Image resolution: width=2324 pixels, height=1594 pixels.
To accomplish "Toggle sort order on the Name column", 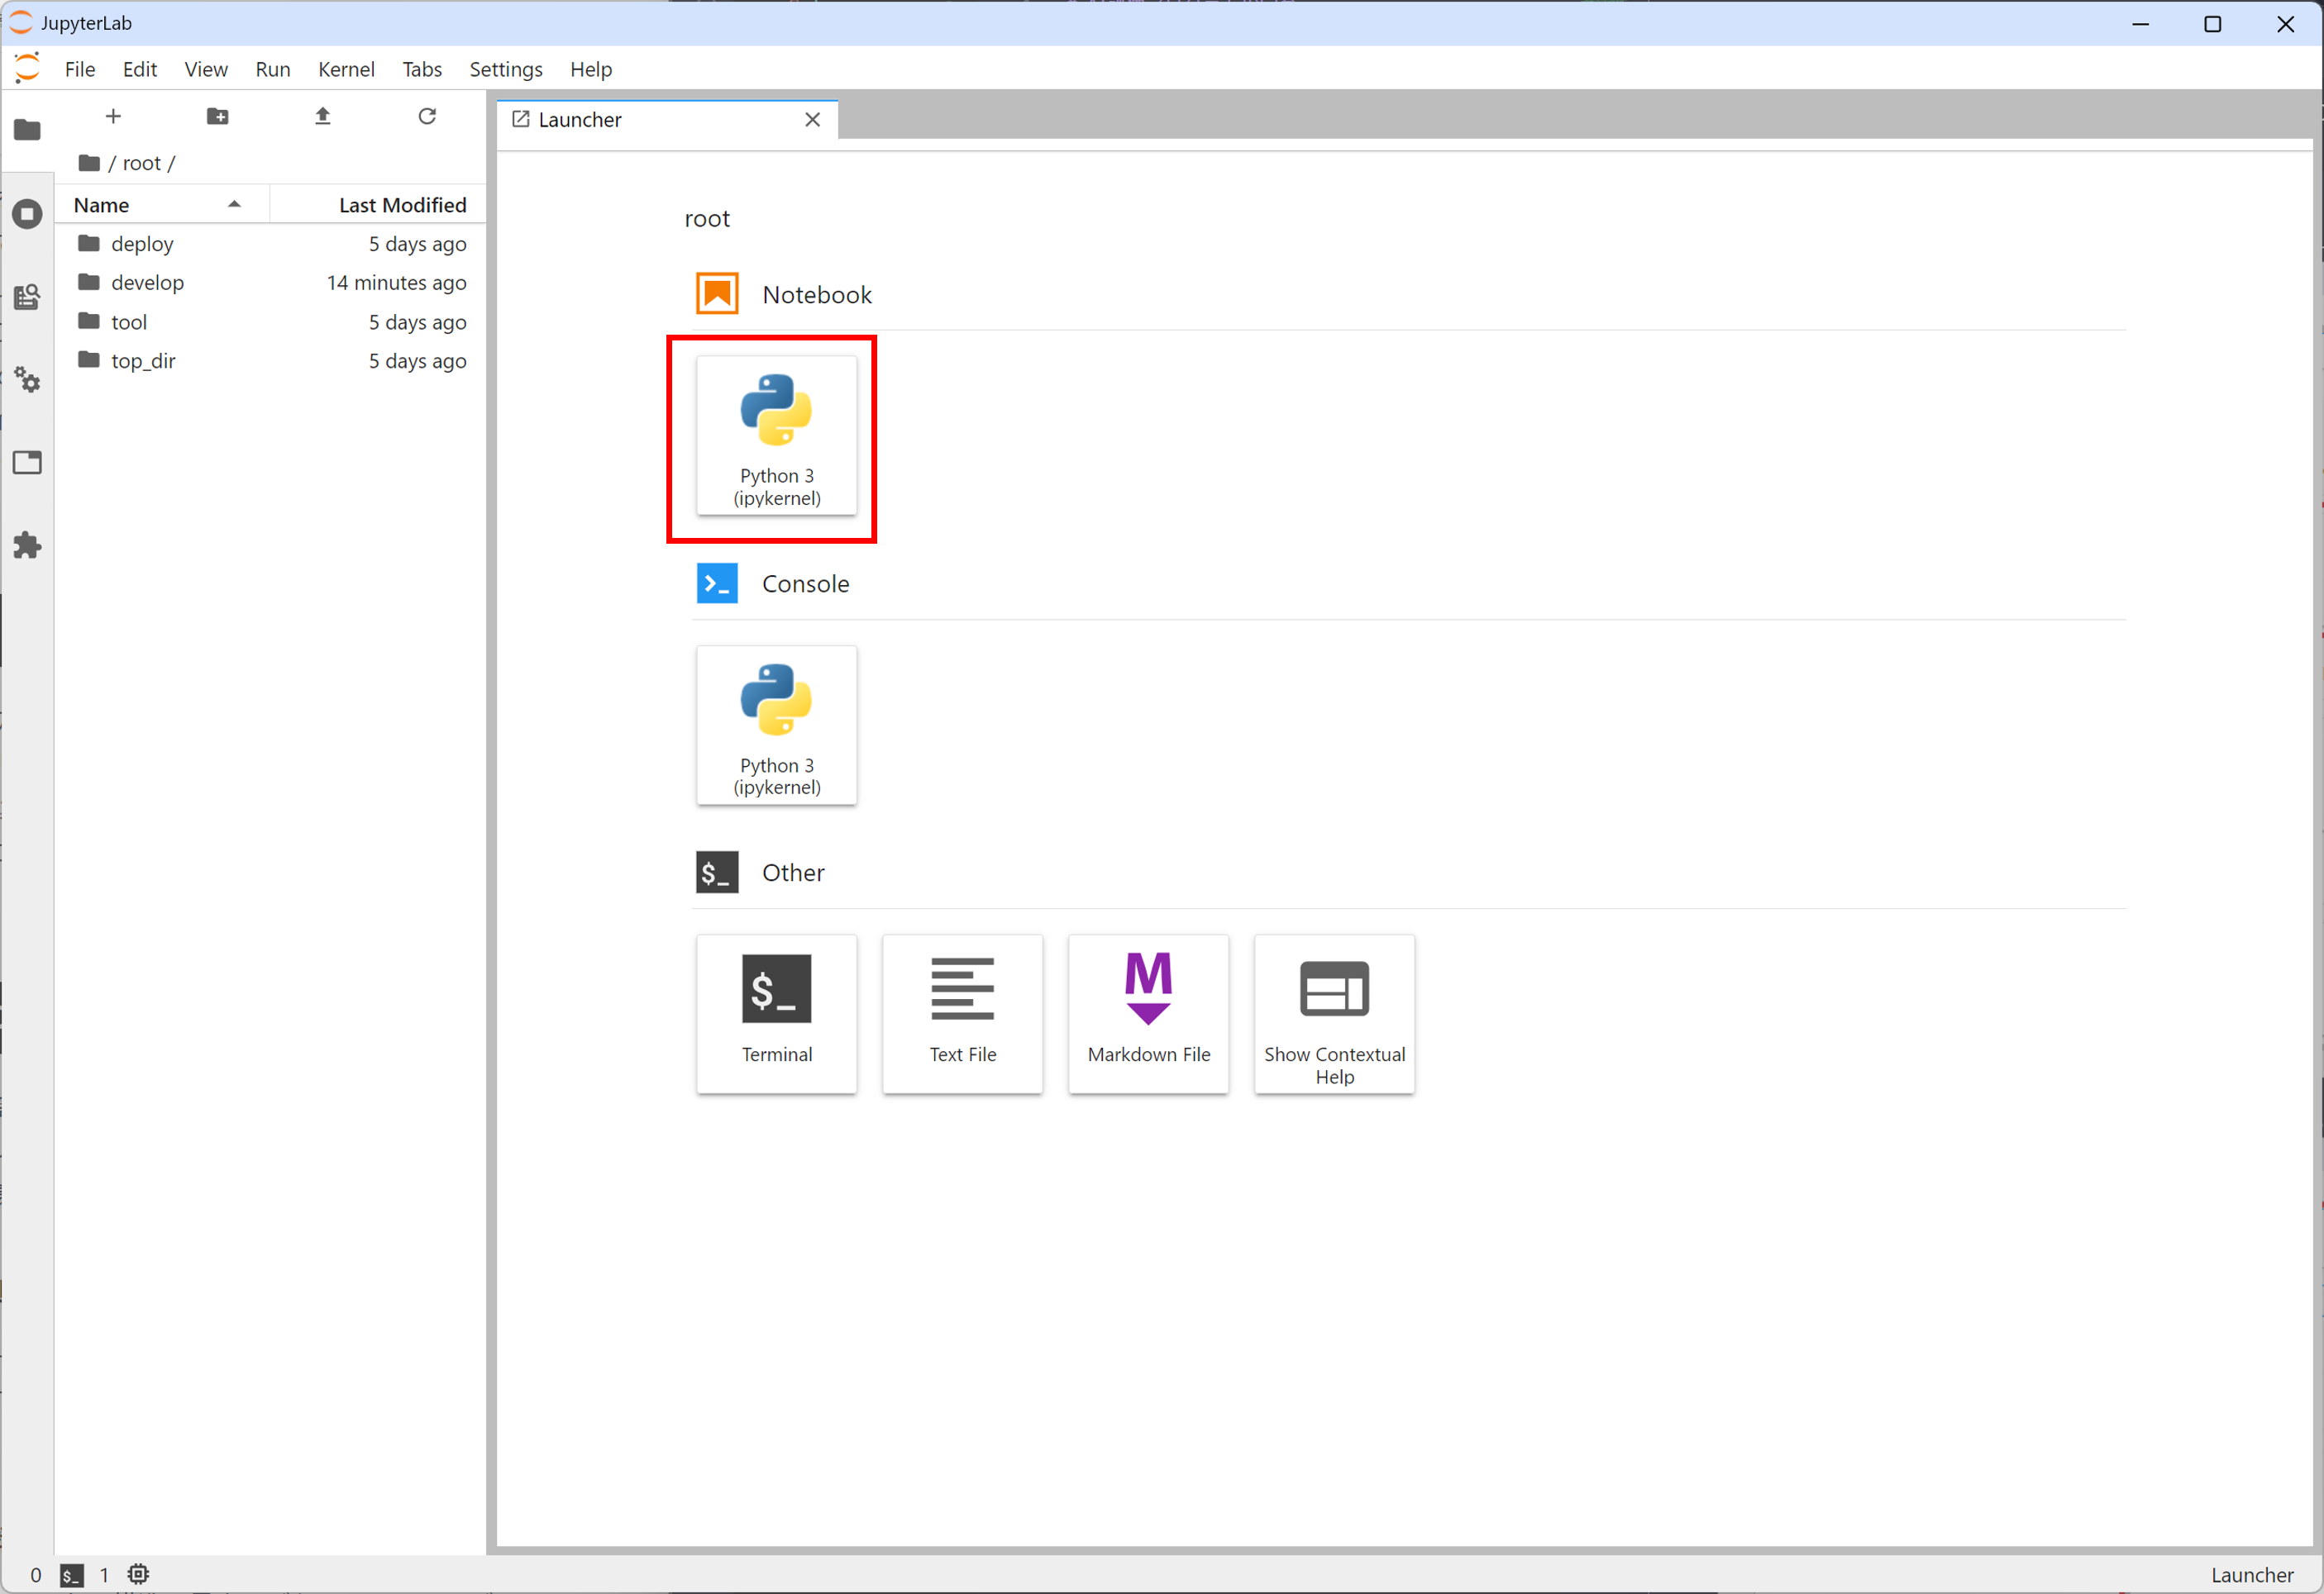I will click(x=101, y=205).
